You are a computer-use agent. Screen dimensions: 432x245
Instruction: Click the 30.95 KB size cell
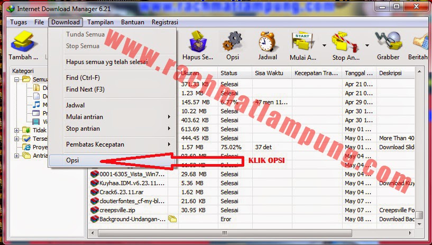pos(198,210)
